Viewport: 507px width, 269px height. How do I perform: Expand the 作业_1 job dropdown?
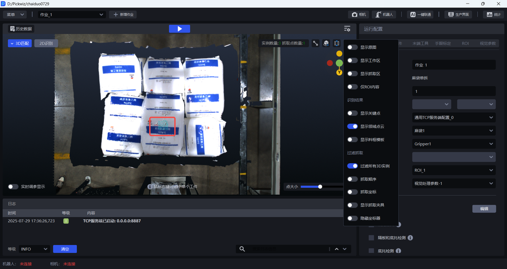pos(72,15)
